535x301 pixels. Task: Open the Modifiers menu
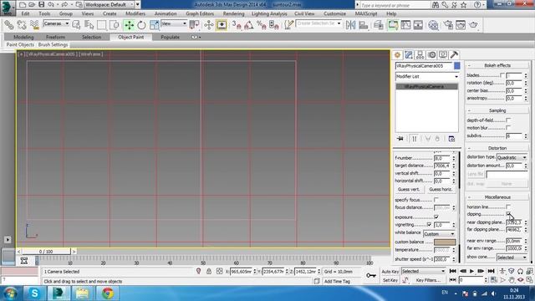coord(135,13)
